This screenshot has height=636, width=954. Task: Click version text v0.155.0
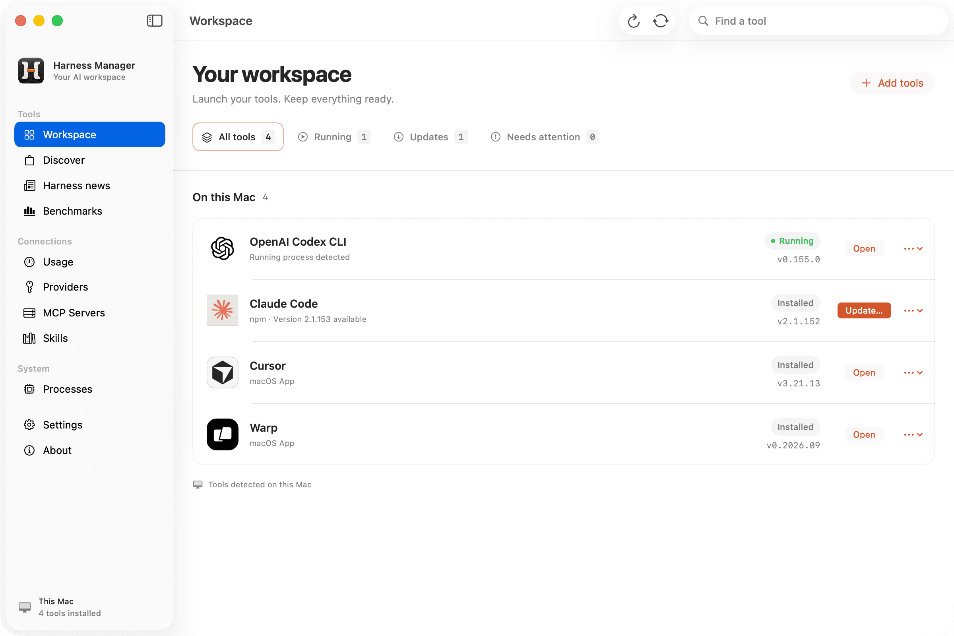pyautogui.click(x=798, y=259)
